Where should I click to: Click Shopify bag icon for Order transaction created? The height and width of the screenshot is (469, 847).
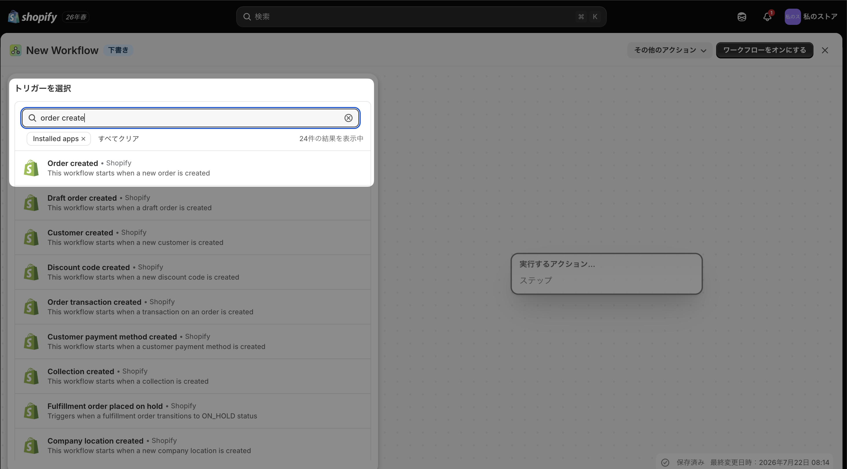pos(31,307)
